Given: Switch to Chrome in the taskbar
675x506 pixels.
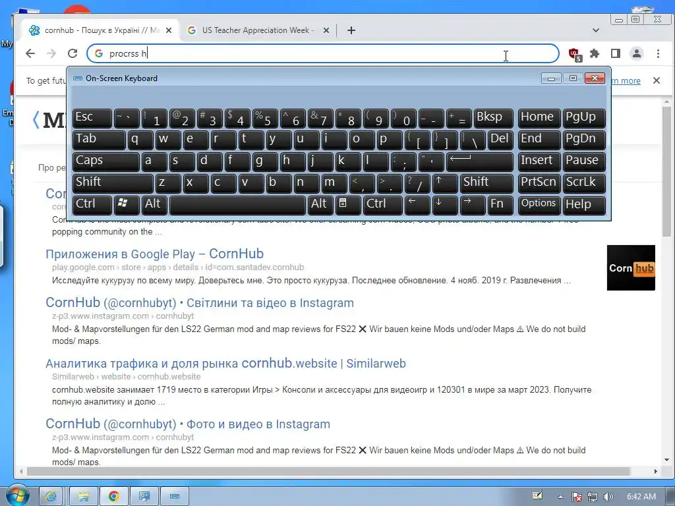Looking at the screenshot, I should coord(113,497).
